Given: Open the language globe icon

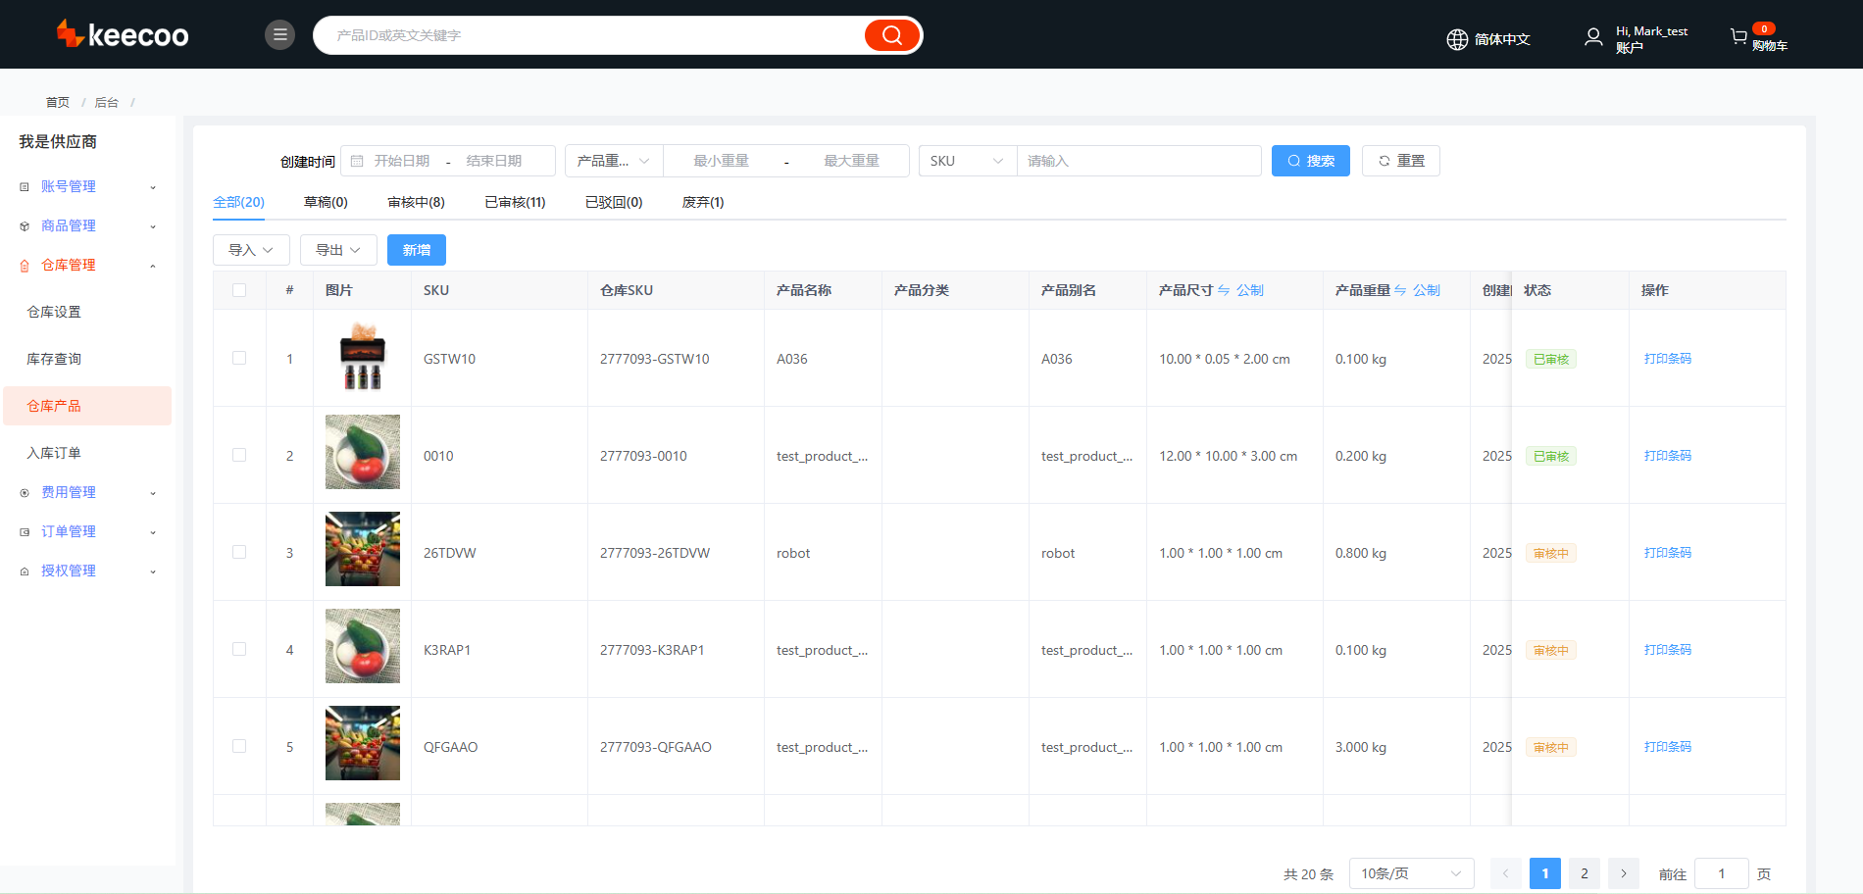Looking at the screenshot, I should (1457, 39).
